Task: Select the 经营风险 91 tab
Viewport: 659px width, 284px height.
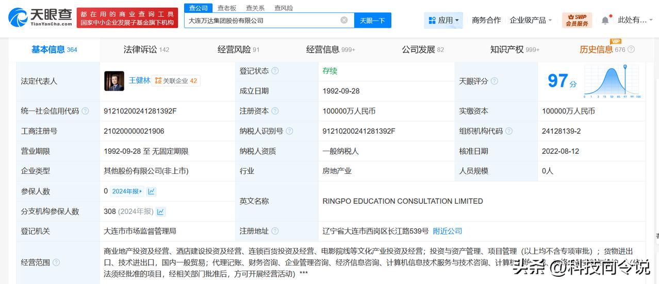Action: click(x=239, y=50)
